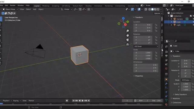Image resolution: width=194 pixels, height=109 pixels.
Task: Toggle X-ray mode icon
Action: click(x=146, y=9)
